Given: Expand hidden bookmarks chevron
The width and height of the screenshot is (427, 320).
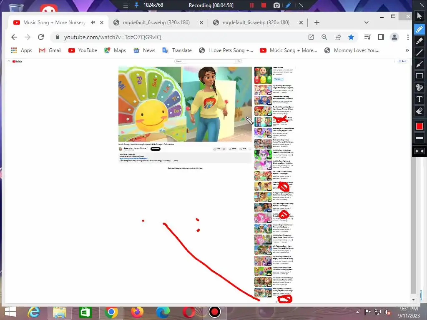Looking at the screenshot, I should coord(407,50).
